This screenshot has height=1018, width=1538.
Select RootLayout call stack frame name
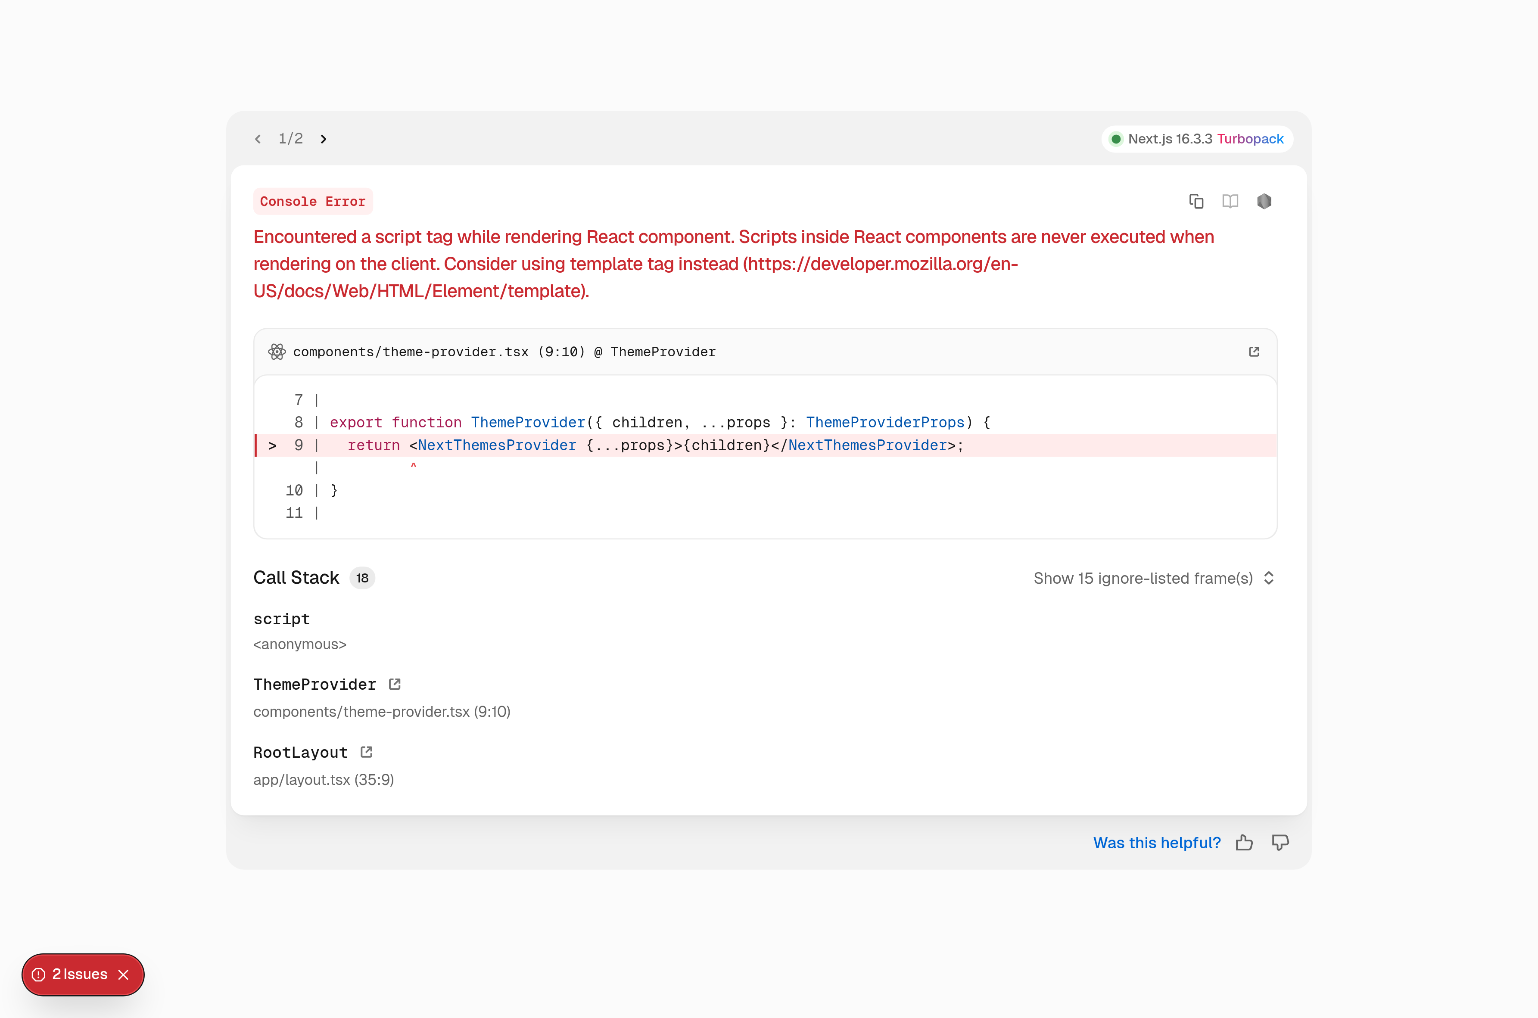pyautogui.click(x=300, y=753)
